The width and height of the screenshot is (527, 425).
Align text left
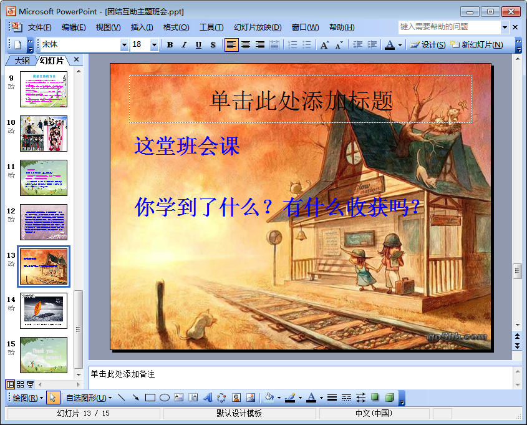[x=231, y=45]
